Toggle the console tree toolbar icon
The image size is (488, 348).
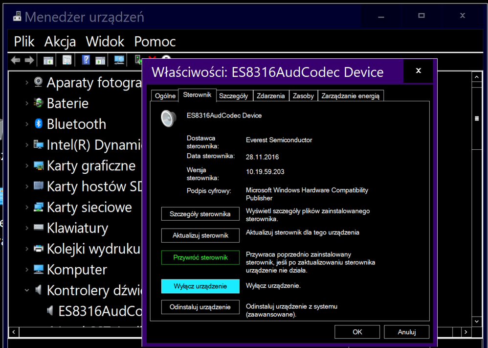pyautogui.click(x=48, y=60)
